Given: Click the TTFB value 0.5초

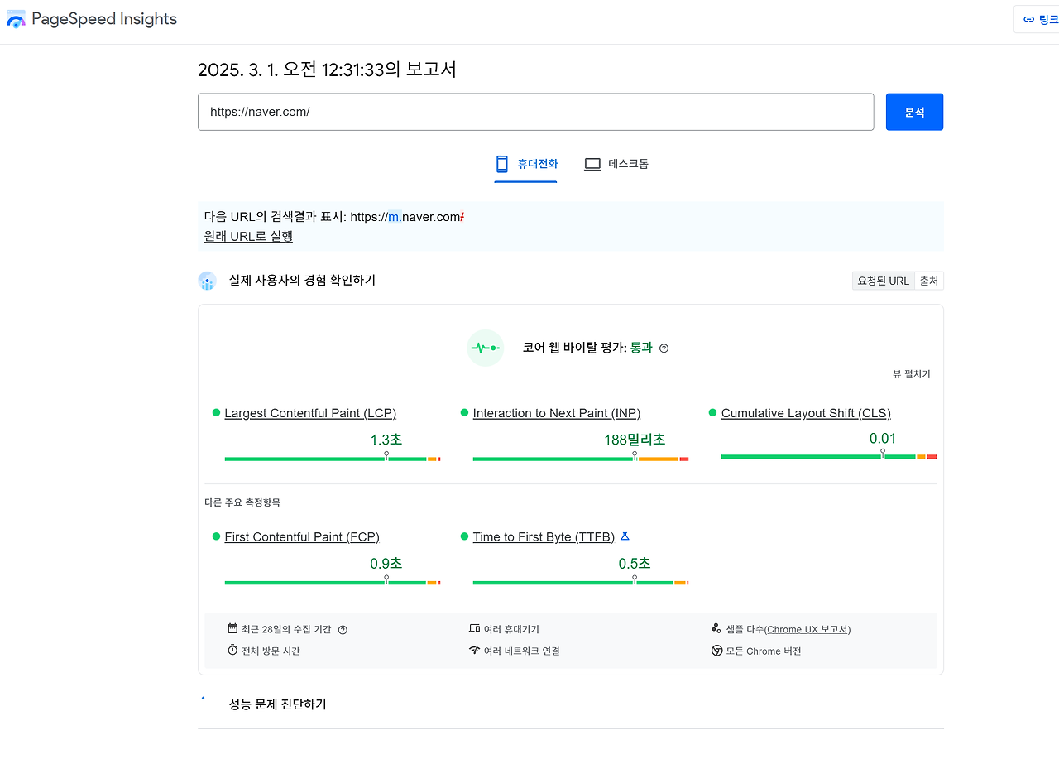Looking at the screenshot, I should tap(635, 564).
